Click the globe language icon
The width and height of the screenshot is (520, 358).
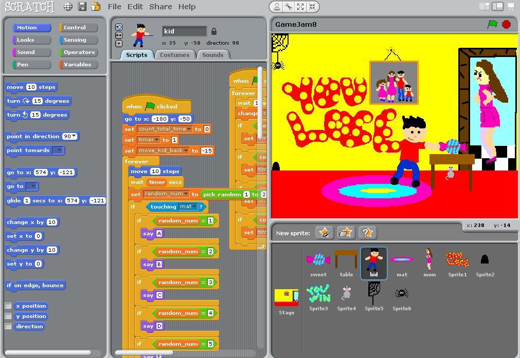pyautogui.click(x=68, y=7)
